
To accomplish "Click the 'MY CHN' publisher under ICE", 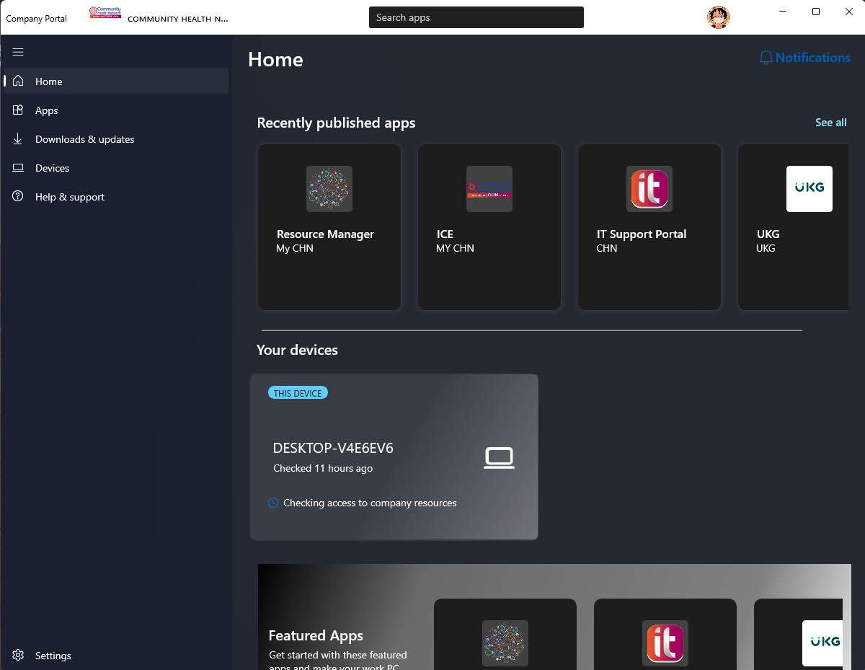I will click(x=455, y=248).
